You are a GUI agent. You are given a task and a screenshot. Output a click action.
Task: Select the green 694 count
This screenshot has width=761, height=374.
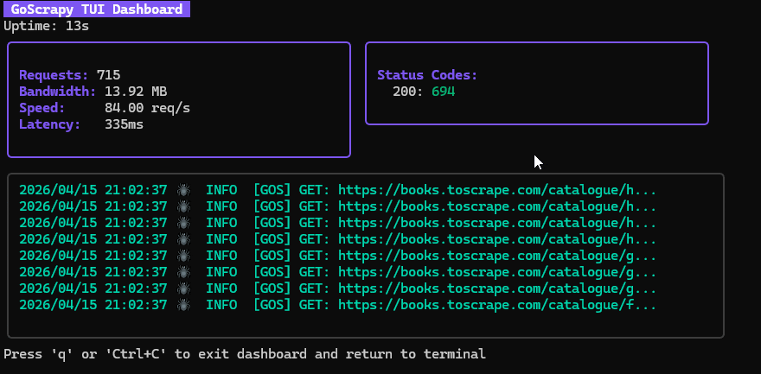point(443,92)
